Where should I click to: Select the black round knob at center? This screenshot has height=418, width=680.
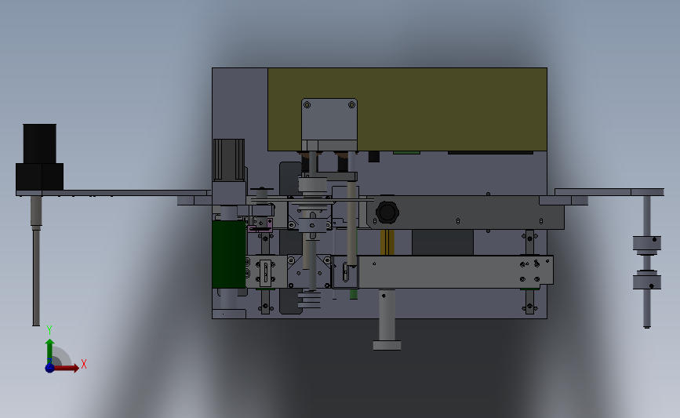(x=387, y=213)
